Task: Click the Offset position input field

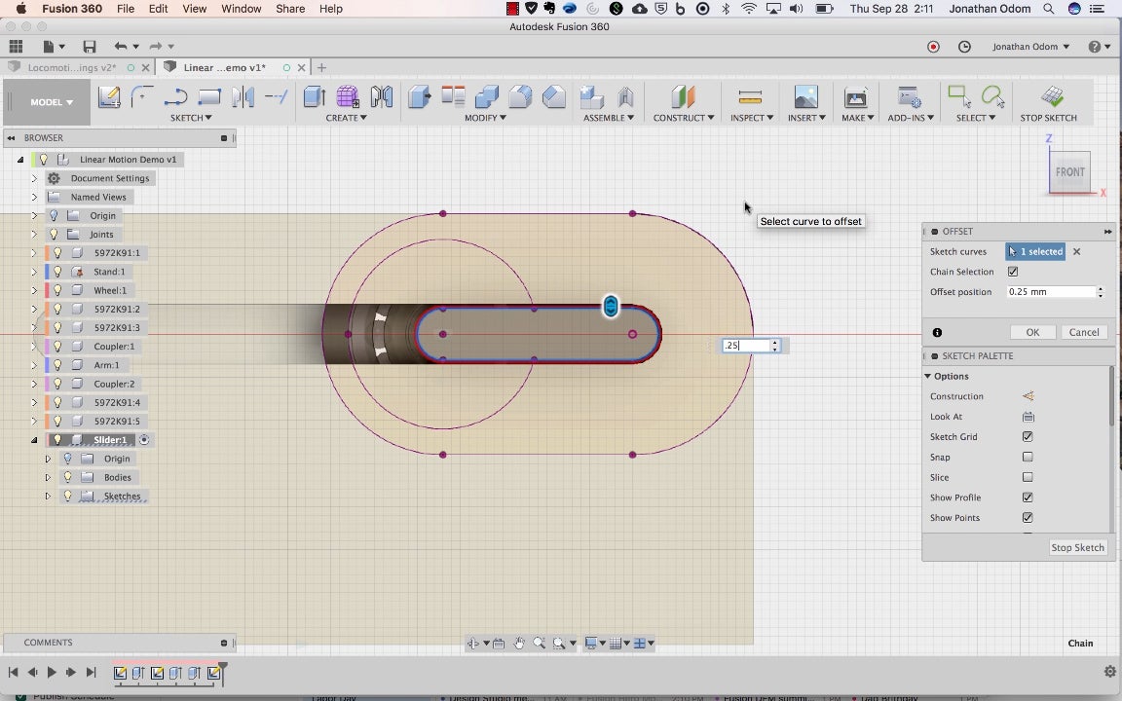Action: coord(1050,292)
